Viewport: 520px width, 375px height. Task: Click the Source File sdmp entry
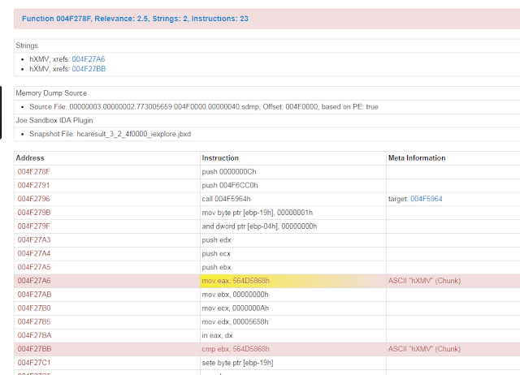coord(204,106)
